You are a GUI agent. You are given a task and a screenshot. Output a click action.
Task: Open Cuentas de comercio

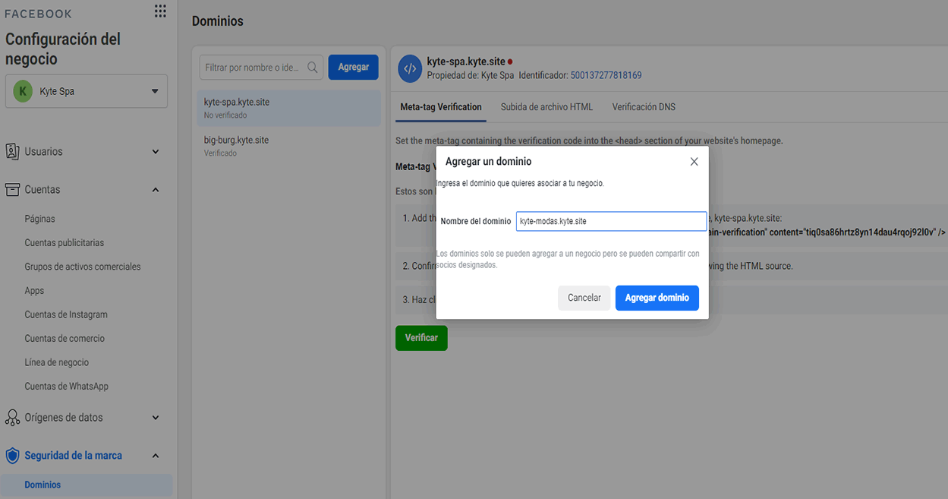(65, 339)
